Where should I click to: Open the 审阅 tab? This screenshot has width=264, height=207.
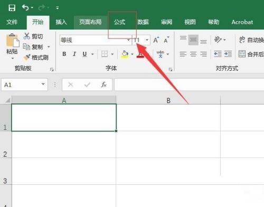[x=166, y=22]
